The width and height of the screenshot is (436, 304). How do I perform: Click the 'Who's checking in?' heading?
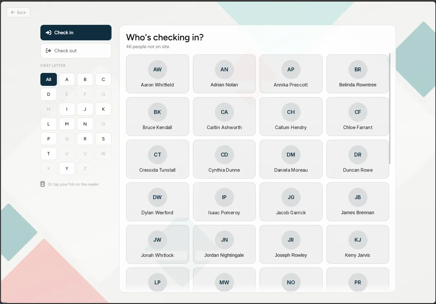coord(165,37)
